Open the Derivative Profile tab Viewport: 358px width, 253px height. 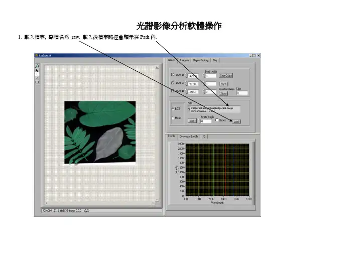pos(190,136)
